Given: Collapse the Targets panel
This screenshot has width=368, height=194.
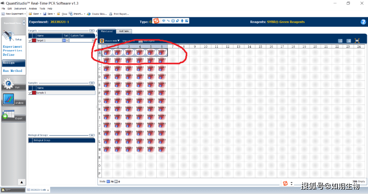Looking at the screenshot, I should [x=92, y=31].
